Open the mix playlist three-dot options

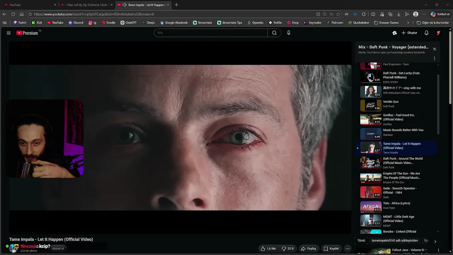click(435, 58)
